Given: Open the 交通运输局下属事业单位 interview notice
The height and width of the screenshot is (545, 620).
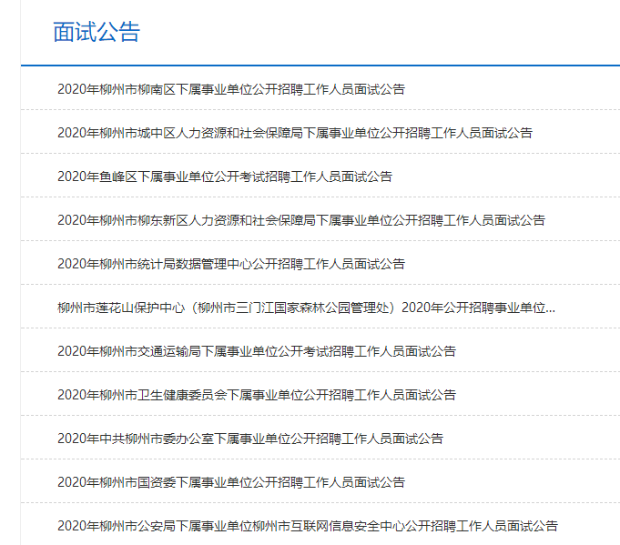Looking at the screenshot, I should tap(257, 351).
